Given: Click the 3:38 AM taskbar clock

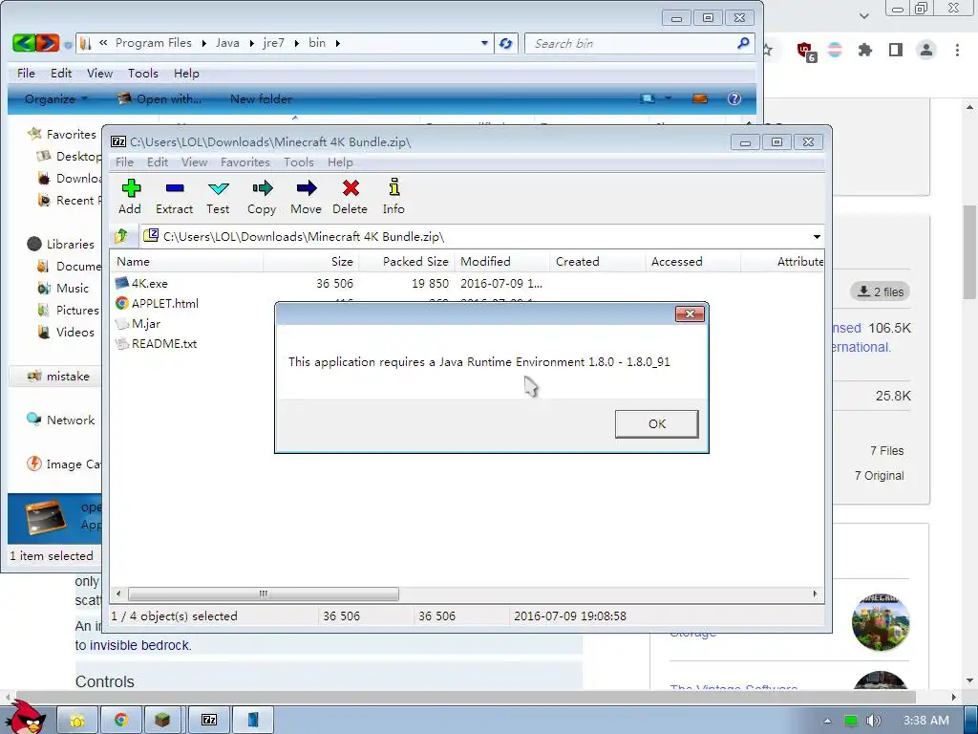Looking at the screenshot, I should coord(926,721).
